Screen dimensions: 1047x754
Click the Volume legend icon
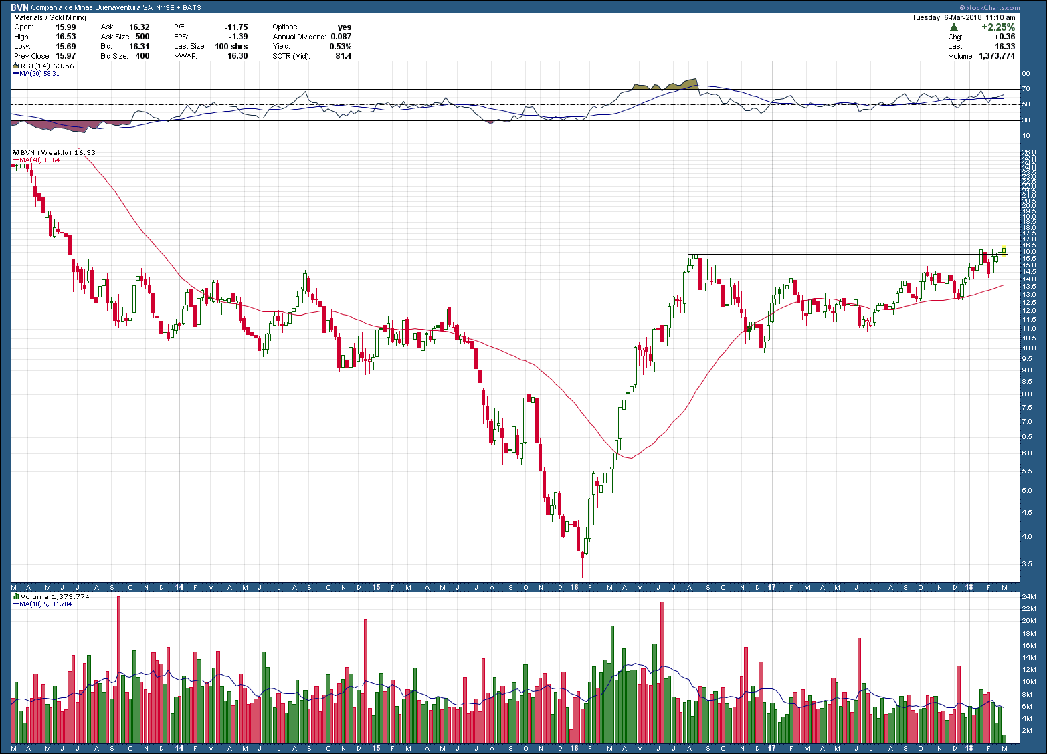coord(16,596)
